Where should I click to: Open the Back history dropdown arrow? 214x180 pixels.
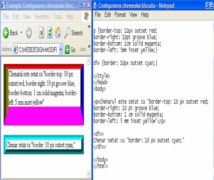(x=21, y=33)
